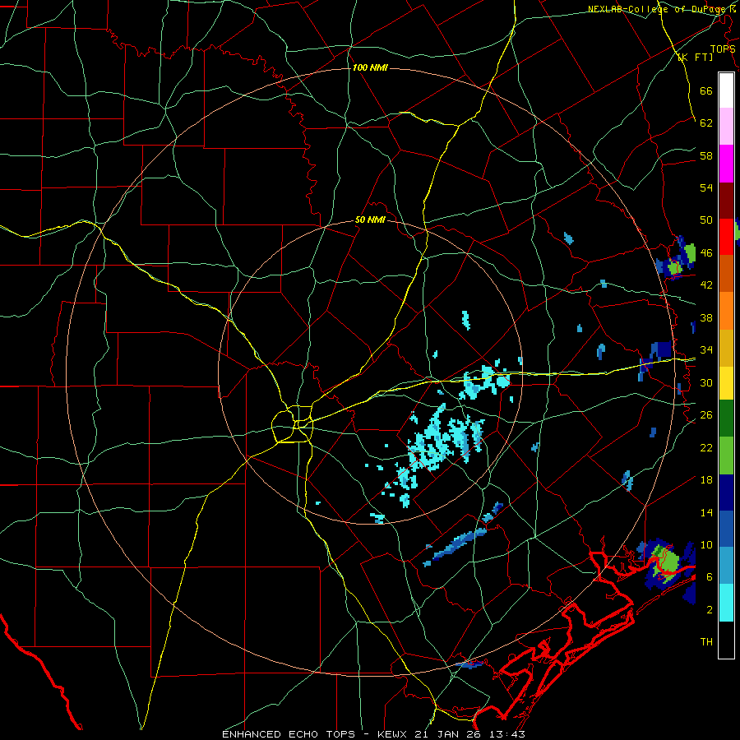This screenshot has width=740, height=740.
Task: Select the K FT units label
Action: (695, 58)
